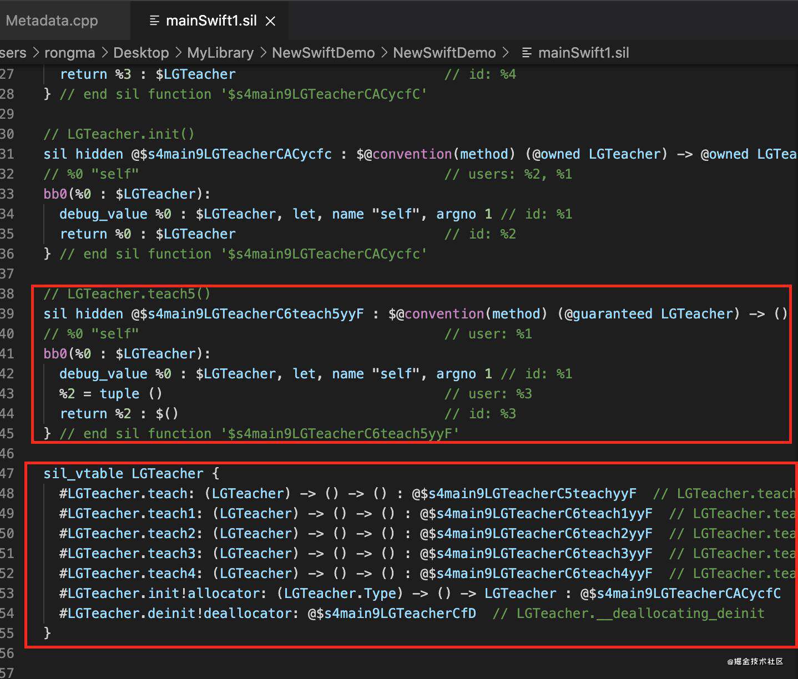Open rongma breadcrumb folder
The height and width of the screenshot is (679, 798).
(x=69, y=53)
